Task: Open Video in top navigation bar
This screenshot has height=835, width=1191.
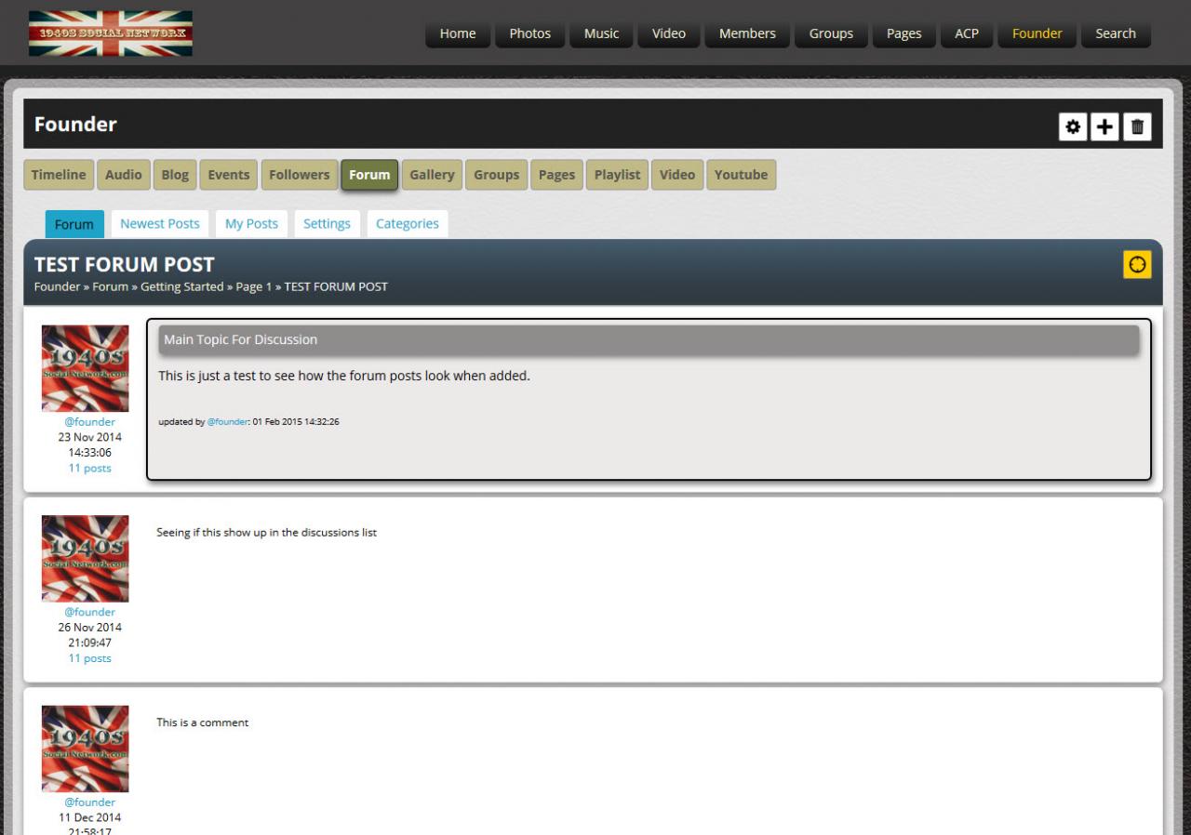Action: [x=669, y=33]
